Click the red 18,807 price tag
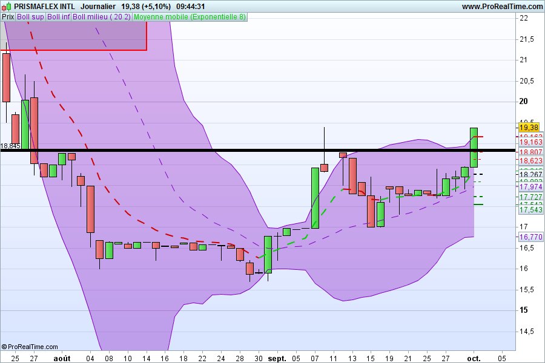The image size is (545, 363). [530, 152]
